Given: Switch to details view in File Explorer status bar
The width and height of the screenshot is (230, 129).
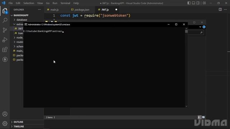Looking at the screenshot, I should tap(199, 117).
